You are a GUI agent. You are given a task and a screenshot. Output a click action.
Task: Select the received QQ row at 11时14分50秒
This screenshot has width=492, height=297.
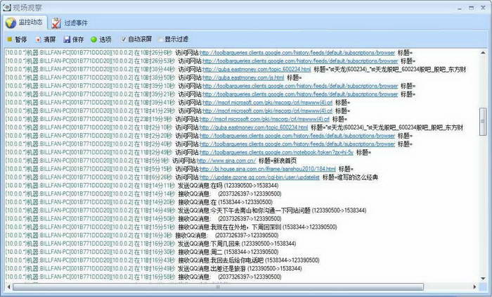tap(143, 219)
